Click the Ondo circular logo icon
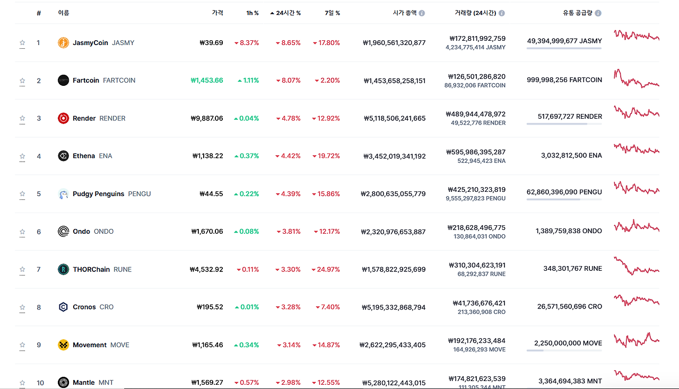 pyautogui.click(x=63, y=232)
